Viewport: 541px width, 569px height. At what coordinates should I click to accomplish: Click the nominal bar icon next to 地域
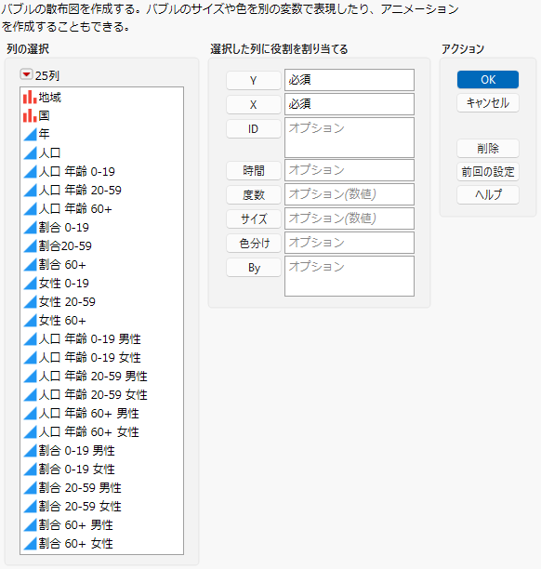(30, 98)
